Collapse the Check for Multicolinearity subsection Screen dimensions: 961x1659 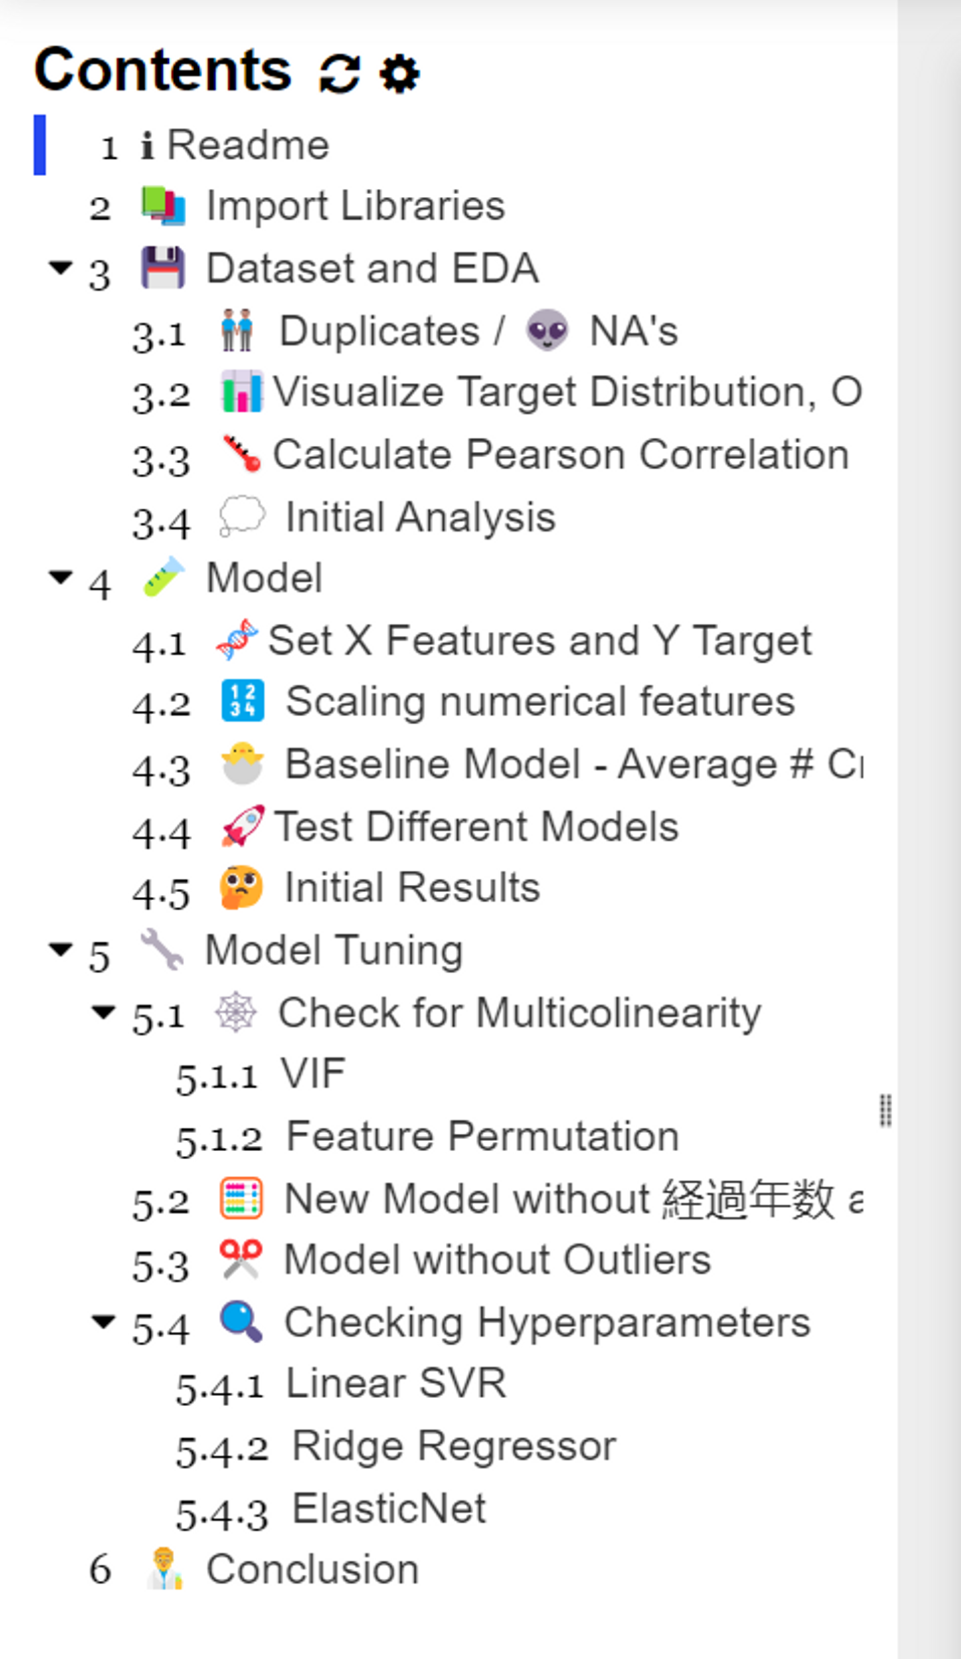pos(103,1012)
